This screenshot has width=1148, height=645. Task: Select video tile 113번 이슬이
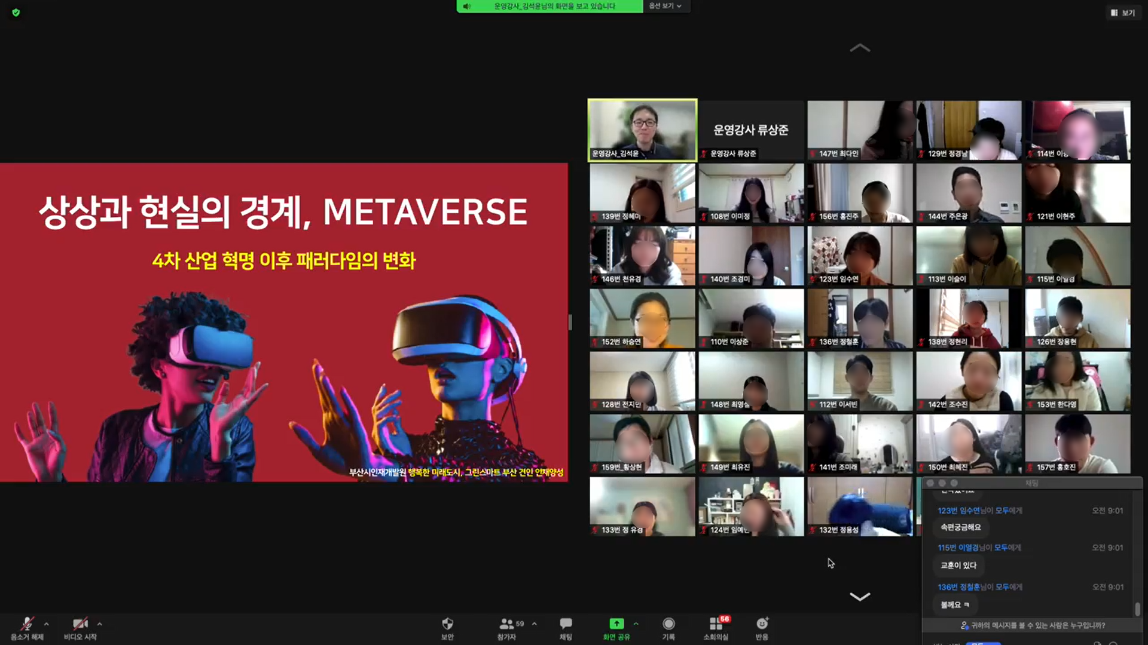pyautogui.click(x=969, y=256)
